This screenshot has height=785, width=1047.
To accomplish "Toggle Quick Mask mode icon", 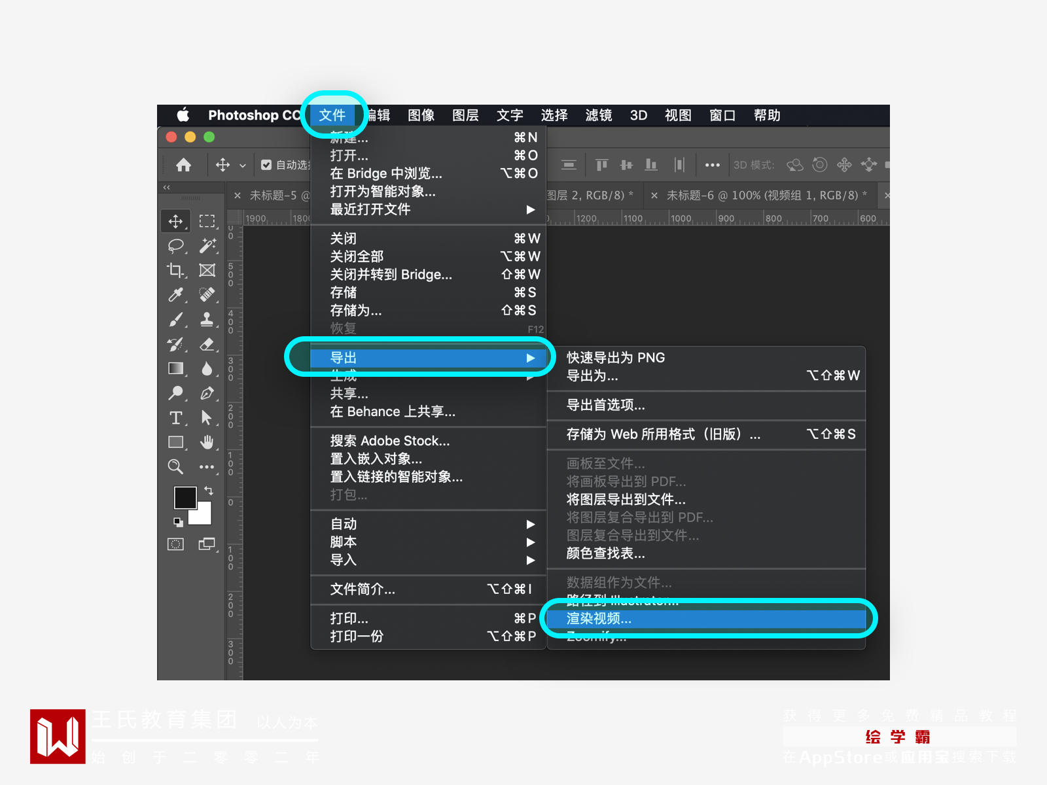I will tap(175, 544).
